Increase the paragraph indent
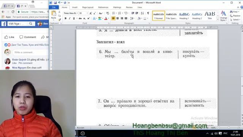Image resolution: width=243 pixels, height=137 pixels. click(137, 13)
